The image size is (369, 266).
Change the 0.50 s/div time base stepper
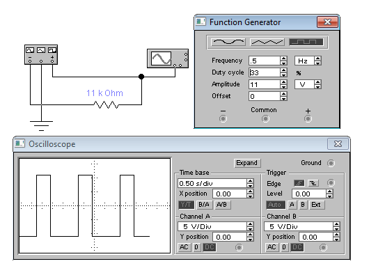(x=250, y=183)
